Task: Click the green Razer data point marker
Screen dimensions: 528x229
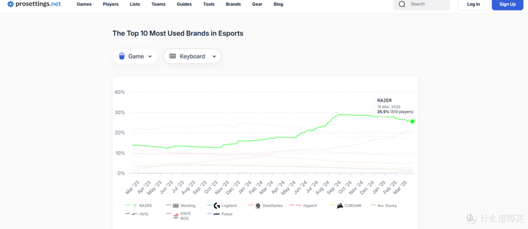Action: tap(412, 121)
